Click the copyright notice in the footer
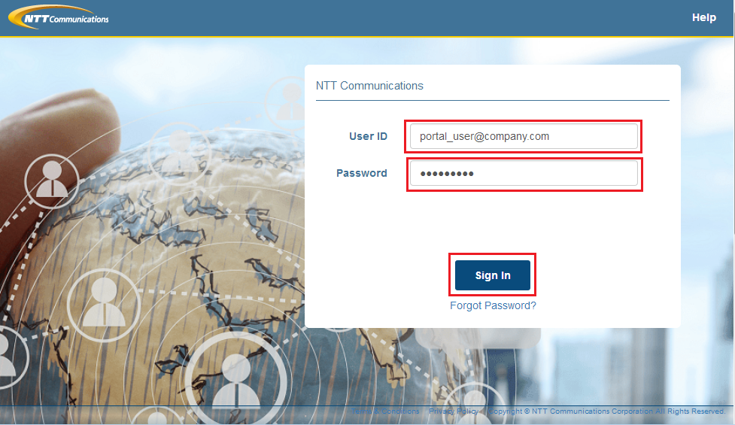 click(606, 411)
